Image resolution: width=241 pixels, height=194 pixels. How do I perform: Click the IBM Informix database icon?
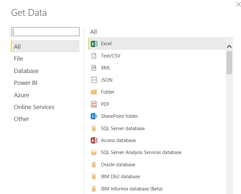coord(94,189)
